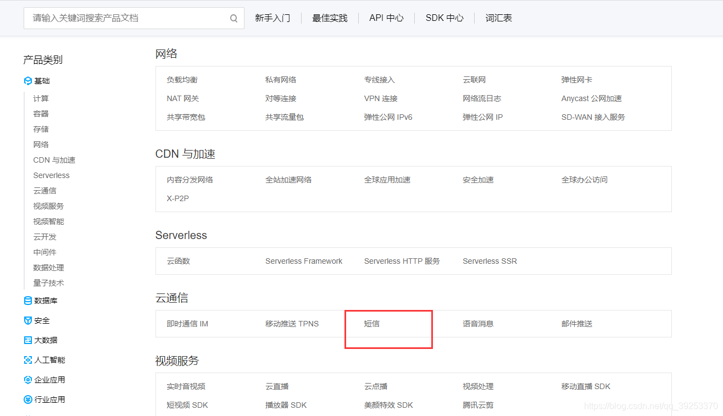Open the 弹性网卡 product link

[577, 80]
